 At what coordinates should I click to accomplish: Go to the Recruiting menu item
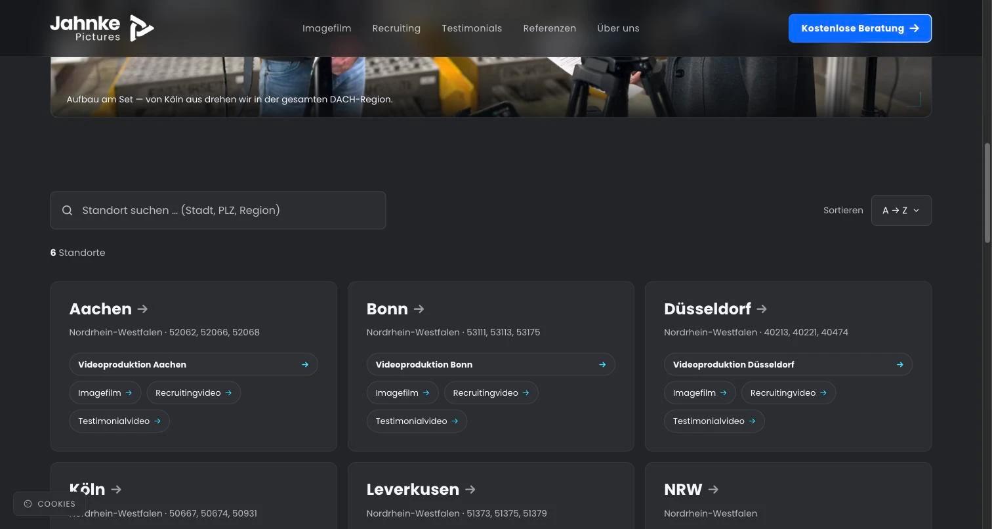point(396,28)
